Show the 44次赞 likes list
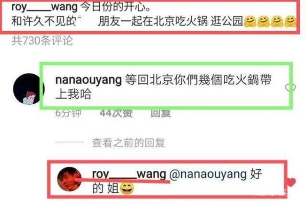This screenshot has height=201, width=307. coord(116,114)
